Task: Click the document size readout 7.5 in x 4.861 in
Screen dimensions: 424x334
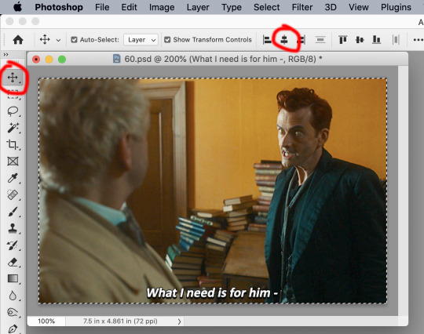Action: coord(120,321)
